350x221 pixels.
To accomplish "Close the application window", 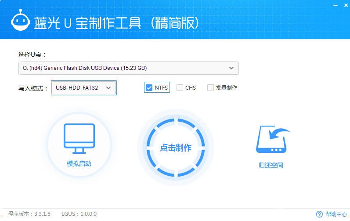I will (346, 5).
